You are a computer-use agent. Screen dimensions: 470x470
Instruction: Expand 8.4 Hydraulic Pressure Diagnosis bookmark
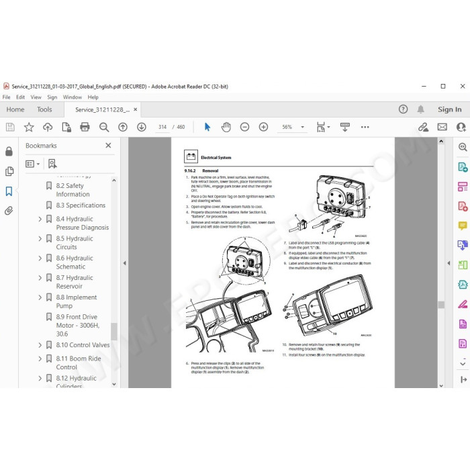tap(40, 219)
